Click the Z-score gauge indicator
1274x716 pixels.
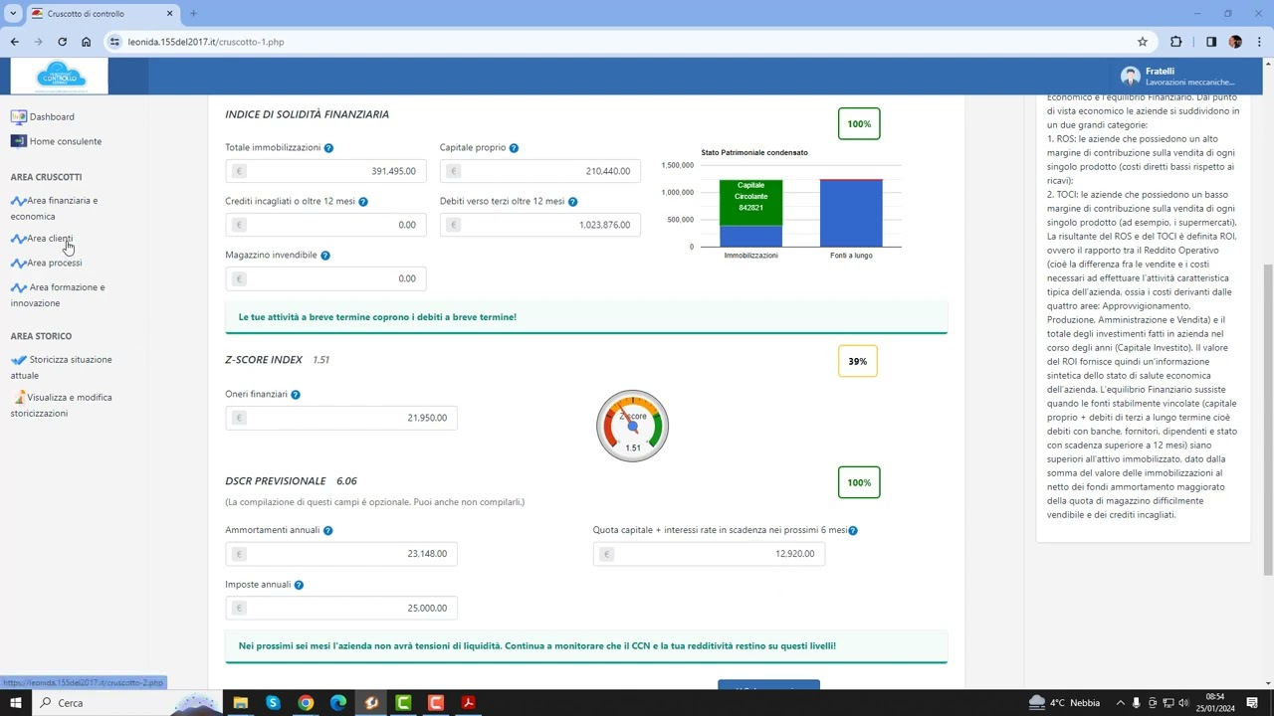[x=632, y=427]
